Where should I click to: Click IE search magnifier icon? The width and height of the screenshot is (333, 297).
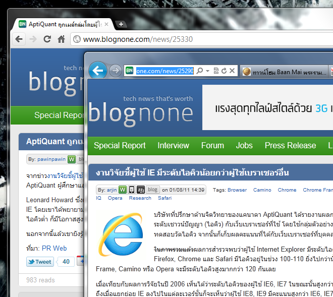[199, 71]
